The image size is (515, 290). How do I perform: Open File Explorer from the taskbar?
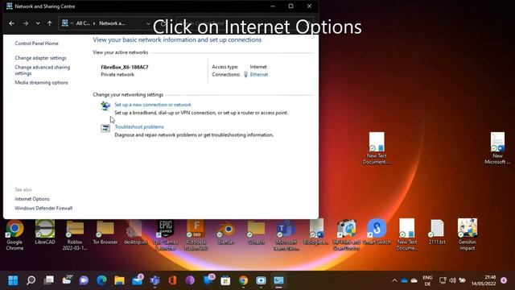119,280
